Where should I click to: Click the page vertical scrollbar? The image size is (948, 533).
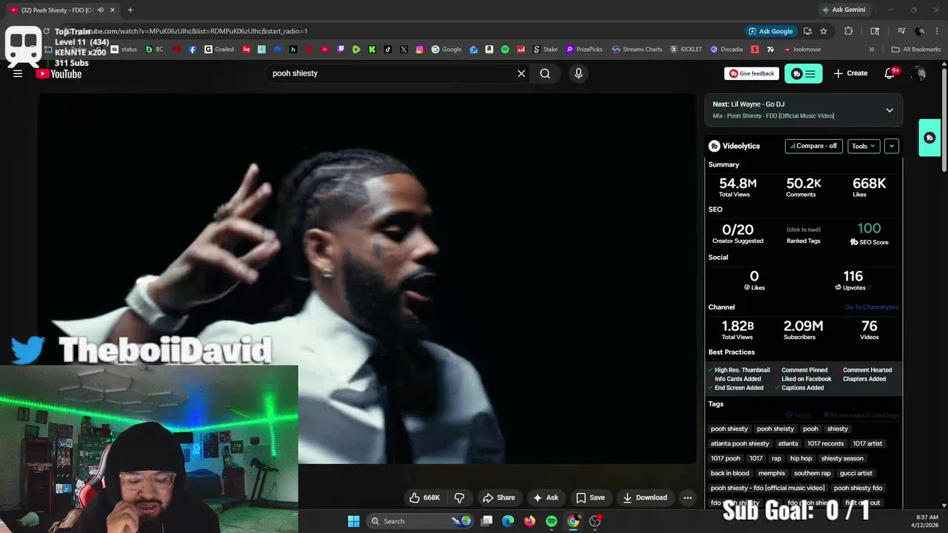coord(944,118)
